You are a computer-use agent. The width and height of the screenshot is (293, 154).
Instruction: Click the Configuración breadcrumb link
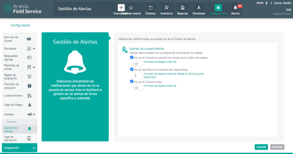point(21,25)
